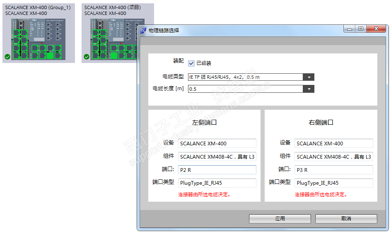Image resolution: width=391 pixels, height=234 pixels.
Task: Click left red text 连接器由所选电缆决定
Action: [x=204, y=195]
